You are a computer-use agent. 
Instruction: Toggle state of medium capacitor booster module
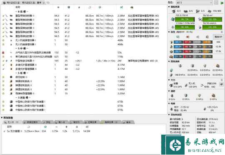click(3, 61)
